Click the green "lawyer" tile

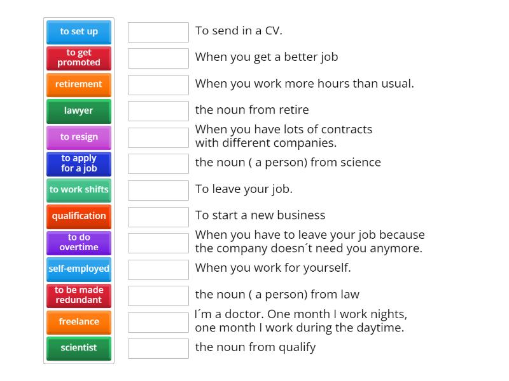click(x=78, y=110)
